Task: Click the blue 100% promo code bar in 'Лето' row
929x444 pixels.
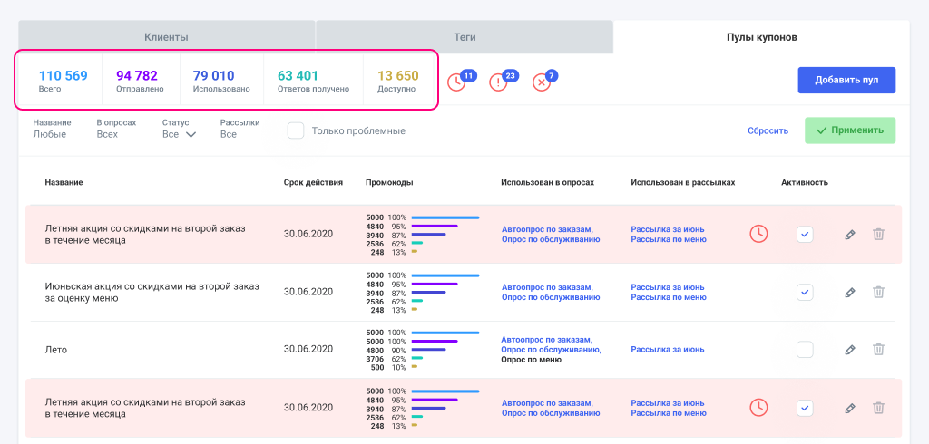Action: point(445,333)
